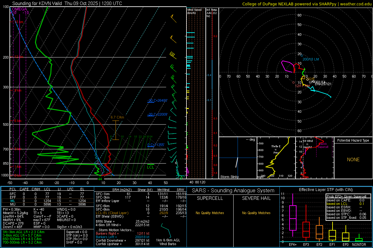Viewport: 373px width, 248px height.
Task: Click the "Sounding for KDVN Valid" title text
Action: (37, 3)
